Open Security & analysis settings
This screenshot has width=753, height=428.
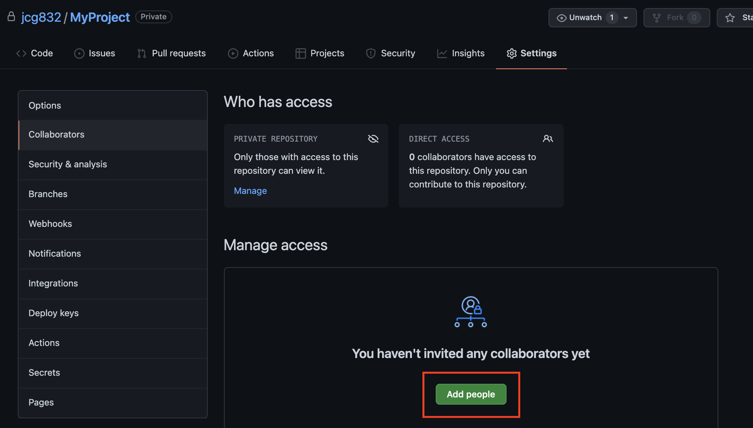(113, 165)
